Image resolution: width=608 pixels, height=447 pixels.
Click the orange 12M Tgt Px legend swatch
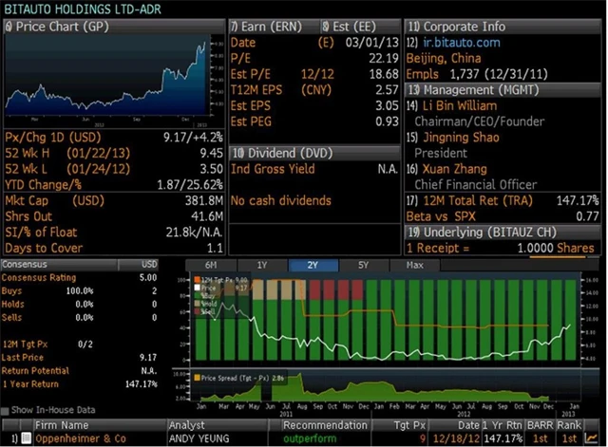[199, 281]
